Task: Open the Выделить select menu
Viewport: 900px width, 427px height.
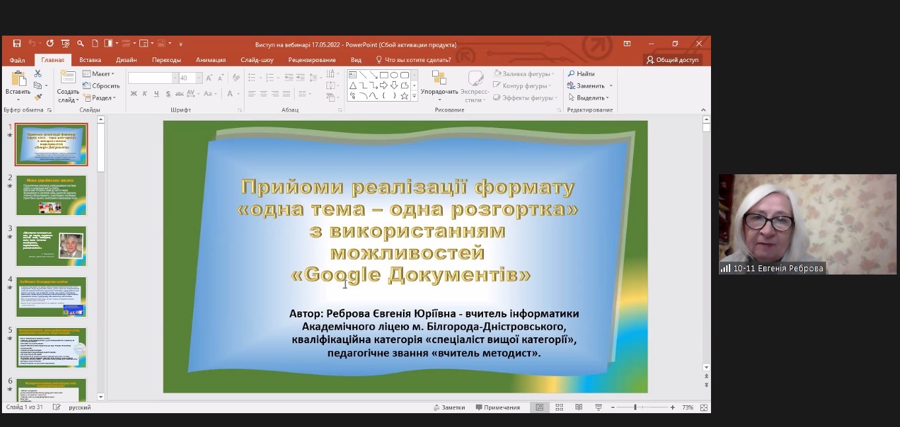Action: point(589,98)
